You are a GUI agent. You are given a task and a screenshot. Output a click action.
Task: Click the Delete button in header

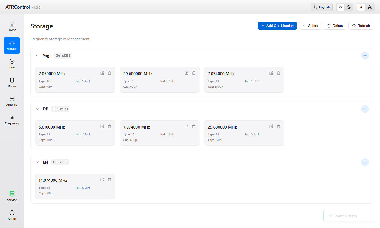point(335,26)
